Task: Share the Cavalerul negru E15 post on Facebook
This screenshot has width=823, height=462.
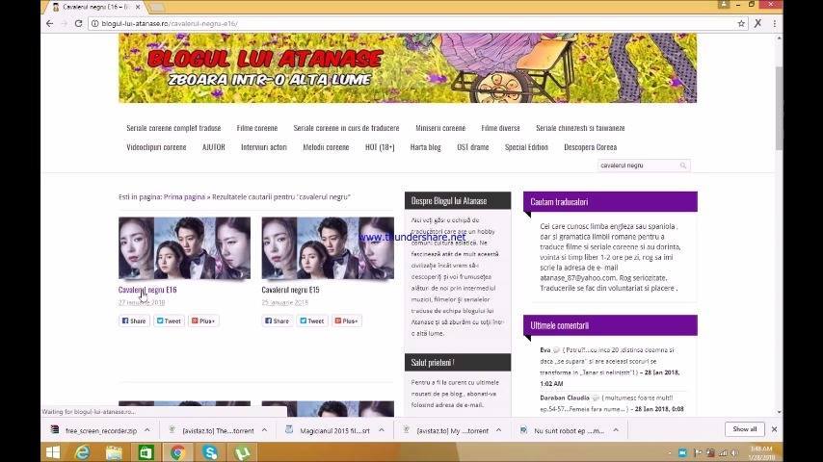Action: (x=277, y=321)
